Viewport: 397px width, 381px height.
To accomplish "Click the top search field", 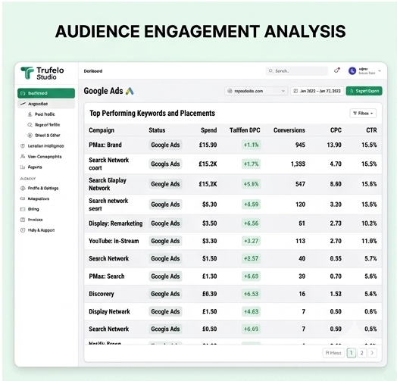I will [297, 71].
